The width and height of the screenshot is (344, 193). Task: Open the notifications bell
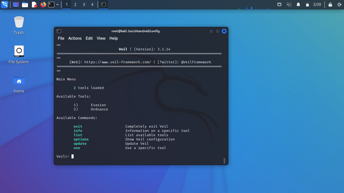pos(298,5)
